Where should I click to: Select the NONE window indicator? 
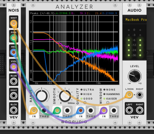click(x=104, y=90)
